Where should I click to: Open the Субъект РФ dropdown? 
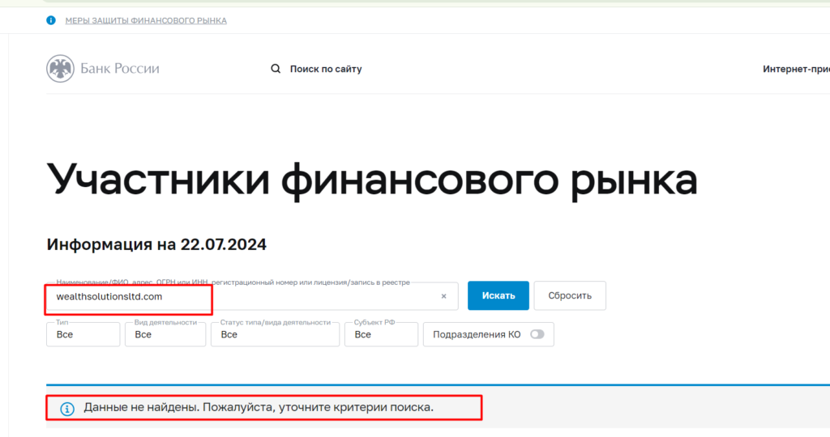point(381,334)
